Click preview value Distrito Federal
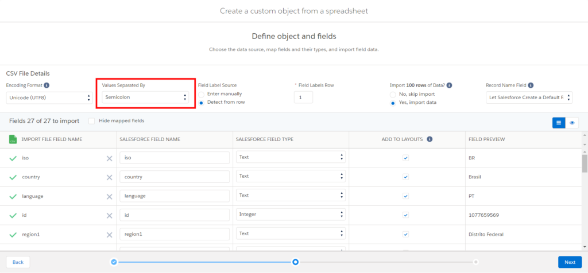 pos(486,235)
